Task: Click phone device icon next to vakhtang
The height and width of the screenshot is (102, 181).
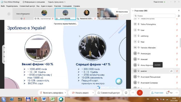Action: (139, 36)
